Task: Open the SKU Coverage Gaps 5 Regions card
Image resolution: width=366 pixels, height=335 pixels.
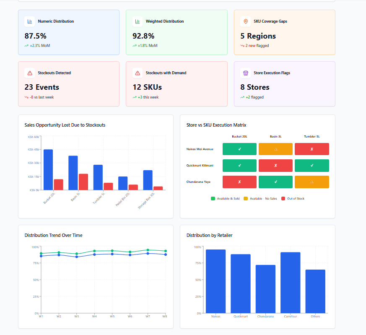Action: tap(285, 32)
